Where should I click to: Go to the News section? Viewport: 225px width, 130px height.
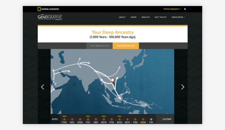pos(133,17)
